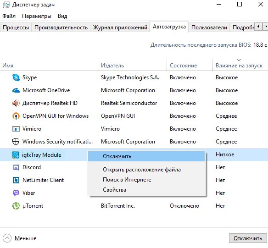The width and height of the screenshot is (268, 248).
Task: Click the µTorrent icon
Action: tap(16, 206)
